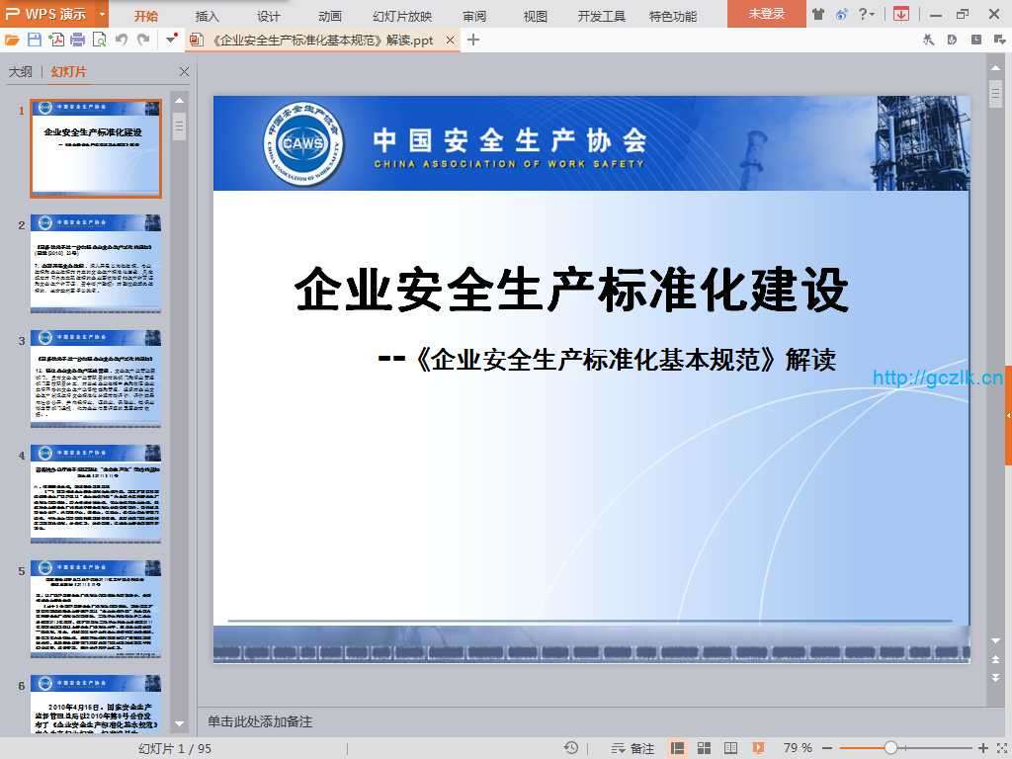Switch to slide sorter view
The image size is (1012, 759).
tap(705, 748)
